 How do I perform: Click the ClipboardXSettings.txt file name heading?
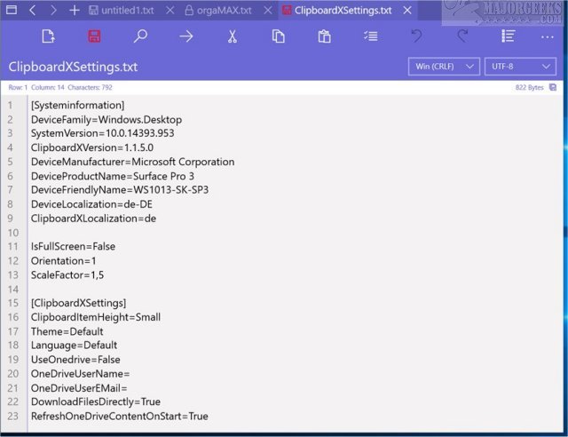73,67
